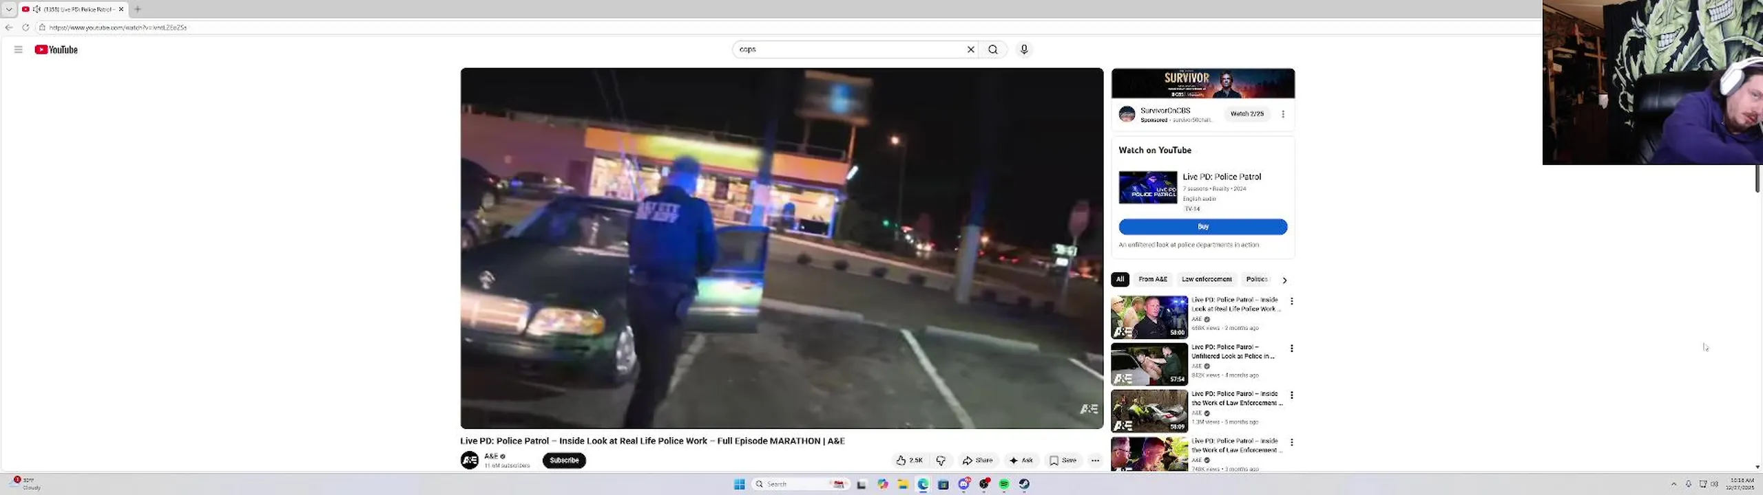Open more actions ellipsis below video

point(1095,461)
